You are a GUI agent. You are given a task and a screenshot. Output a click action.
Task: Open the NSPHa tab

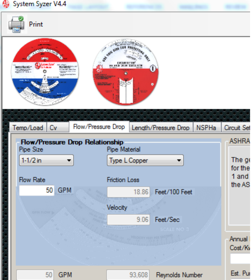click(206, 128)
